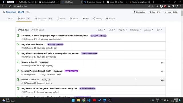Open the Insights tab
183x103 pixels.
tap(111, 19)
